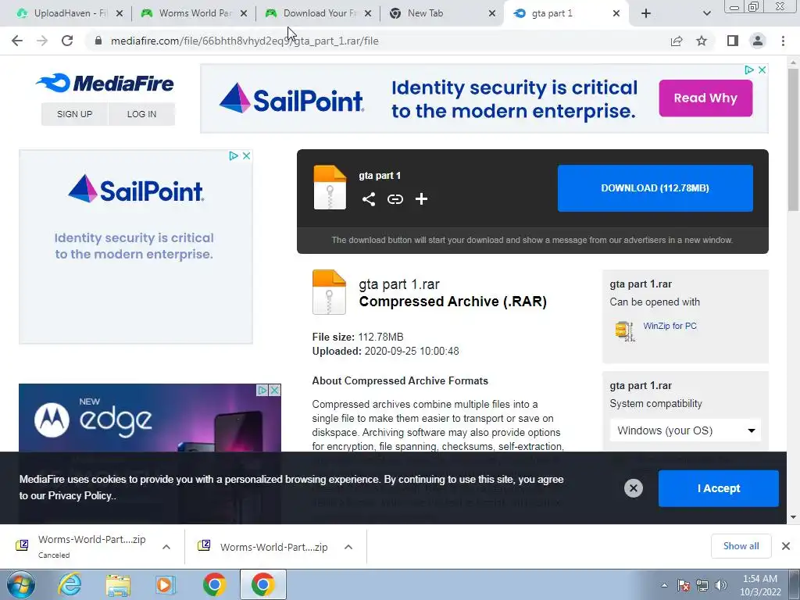
Task: Click the Motorola edge ad image
Action: 149,419
